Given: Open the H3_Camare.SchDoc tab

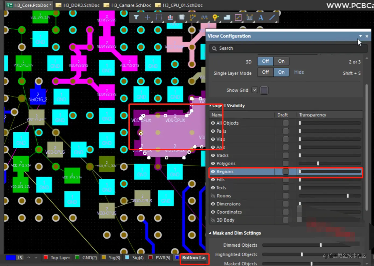Looking at the screenshot, I should pyautogui.click(x=128, y=5).
